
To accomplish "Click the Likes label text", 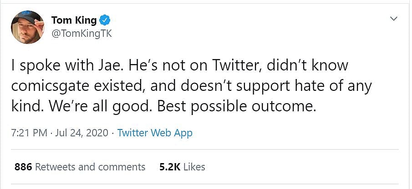I will pyautogui.click(x=194, y=167).
